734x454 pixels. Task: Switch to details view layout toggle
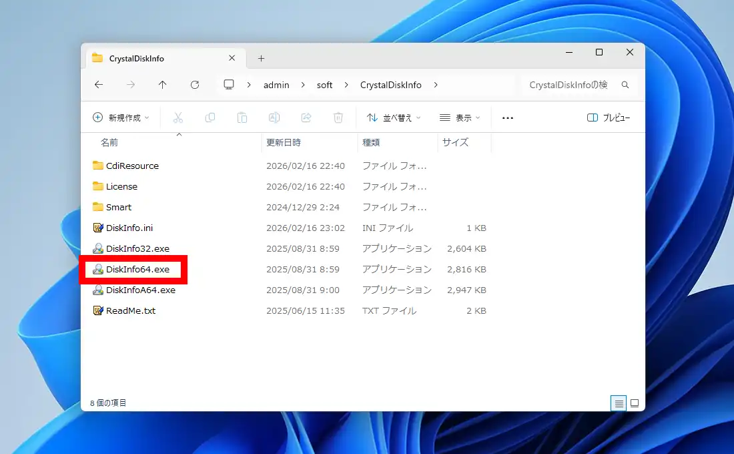click(x=619, y=403)
